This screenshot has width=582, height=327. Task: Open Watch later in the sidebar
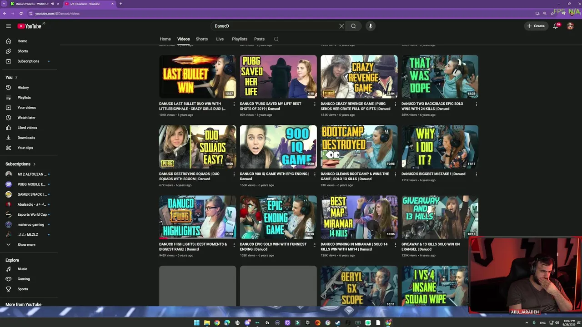(30, 118)
